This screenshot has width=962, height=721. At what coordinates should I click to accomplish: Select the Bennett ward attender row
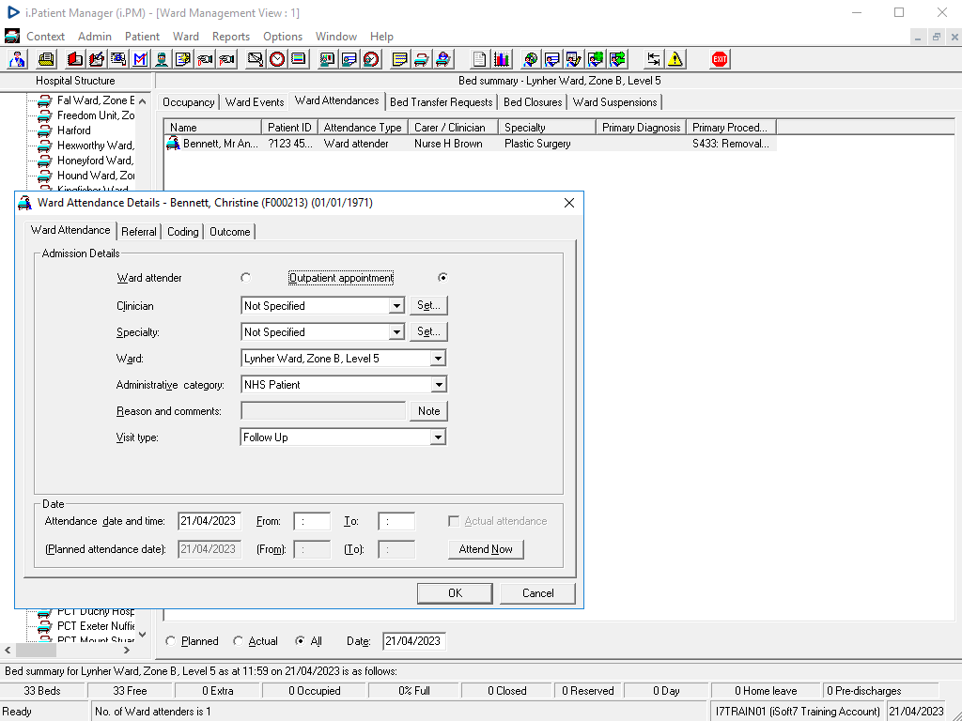470,144
